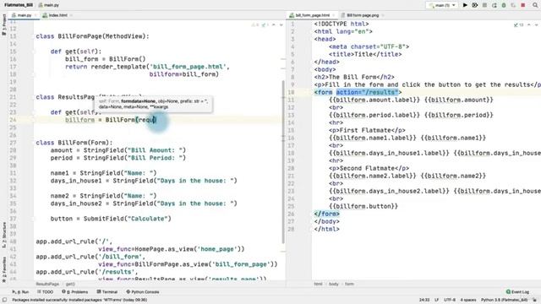Open the Terminal tool window
Image resolution: width=541 pixels, height=304 pixels.
[x=107, y=292]
